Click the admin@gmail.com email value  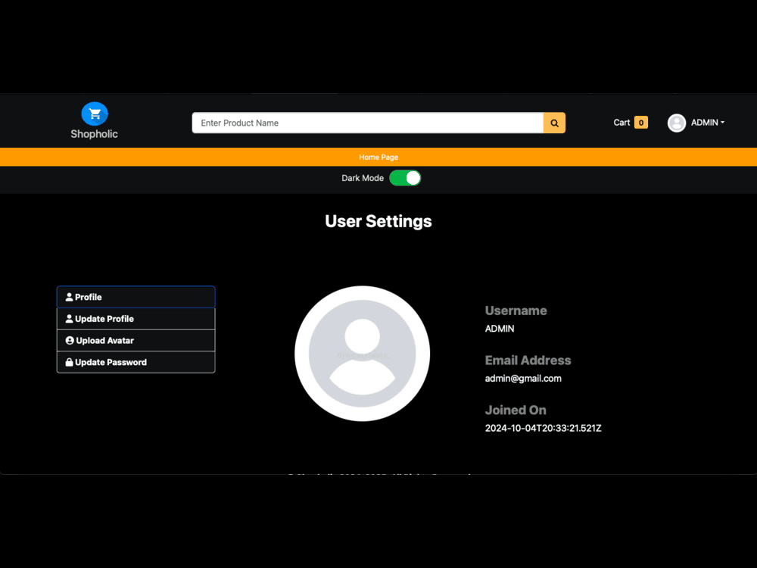pyautogui.click(x=523, y=379)
